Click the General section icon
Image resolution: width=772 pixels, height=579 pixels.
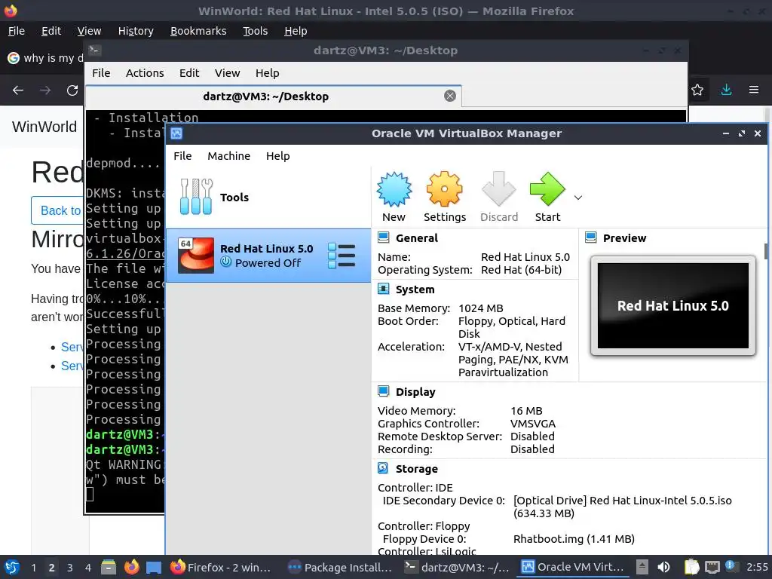tap(384, 237)
